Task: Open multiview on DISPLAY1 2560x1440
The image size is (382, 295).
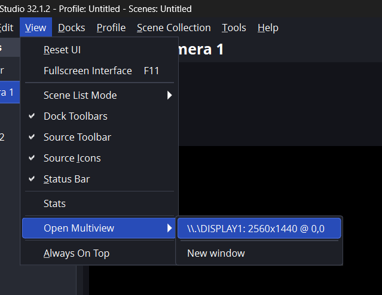Action: [x=259, y=229]
